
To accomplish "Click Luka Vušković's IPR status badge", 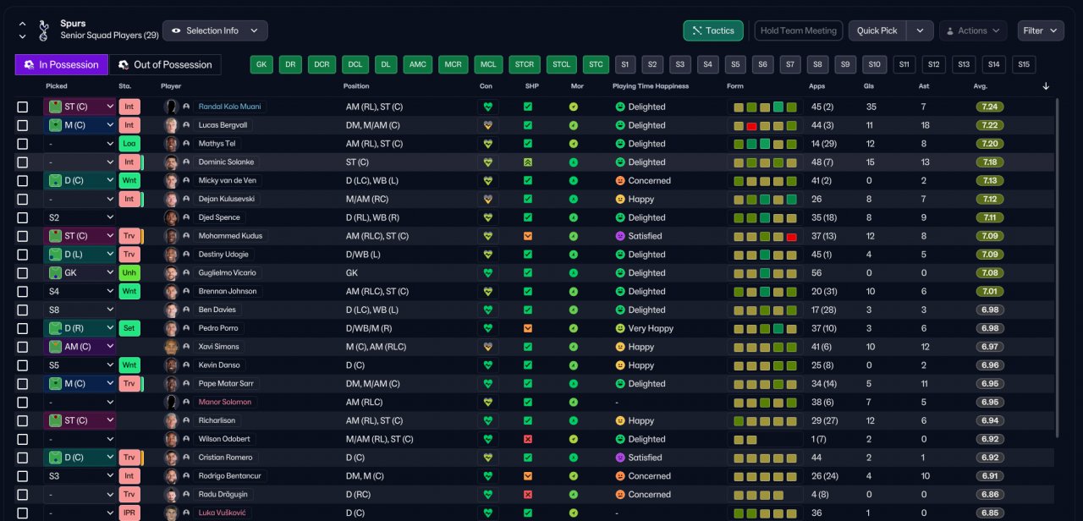I will coord(129,513).
